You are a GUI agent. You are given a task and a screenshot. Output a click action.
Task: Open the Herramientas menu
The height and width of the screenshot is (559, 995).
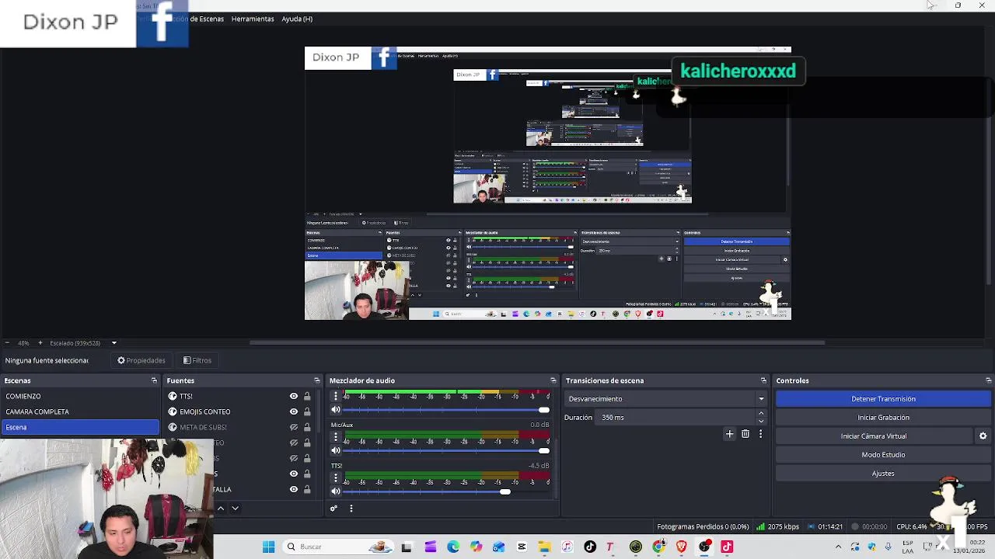(253, 19)
